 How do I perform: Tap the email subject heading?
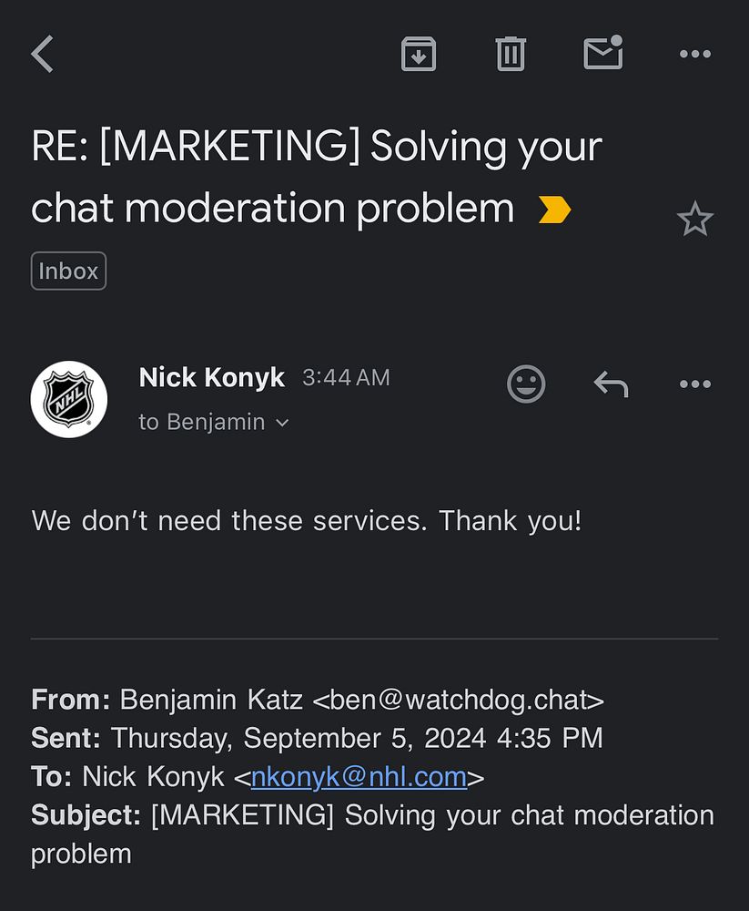click(317, 177)
